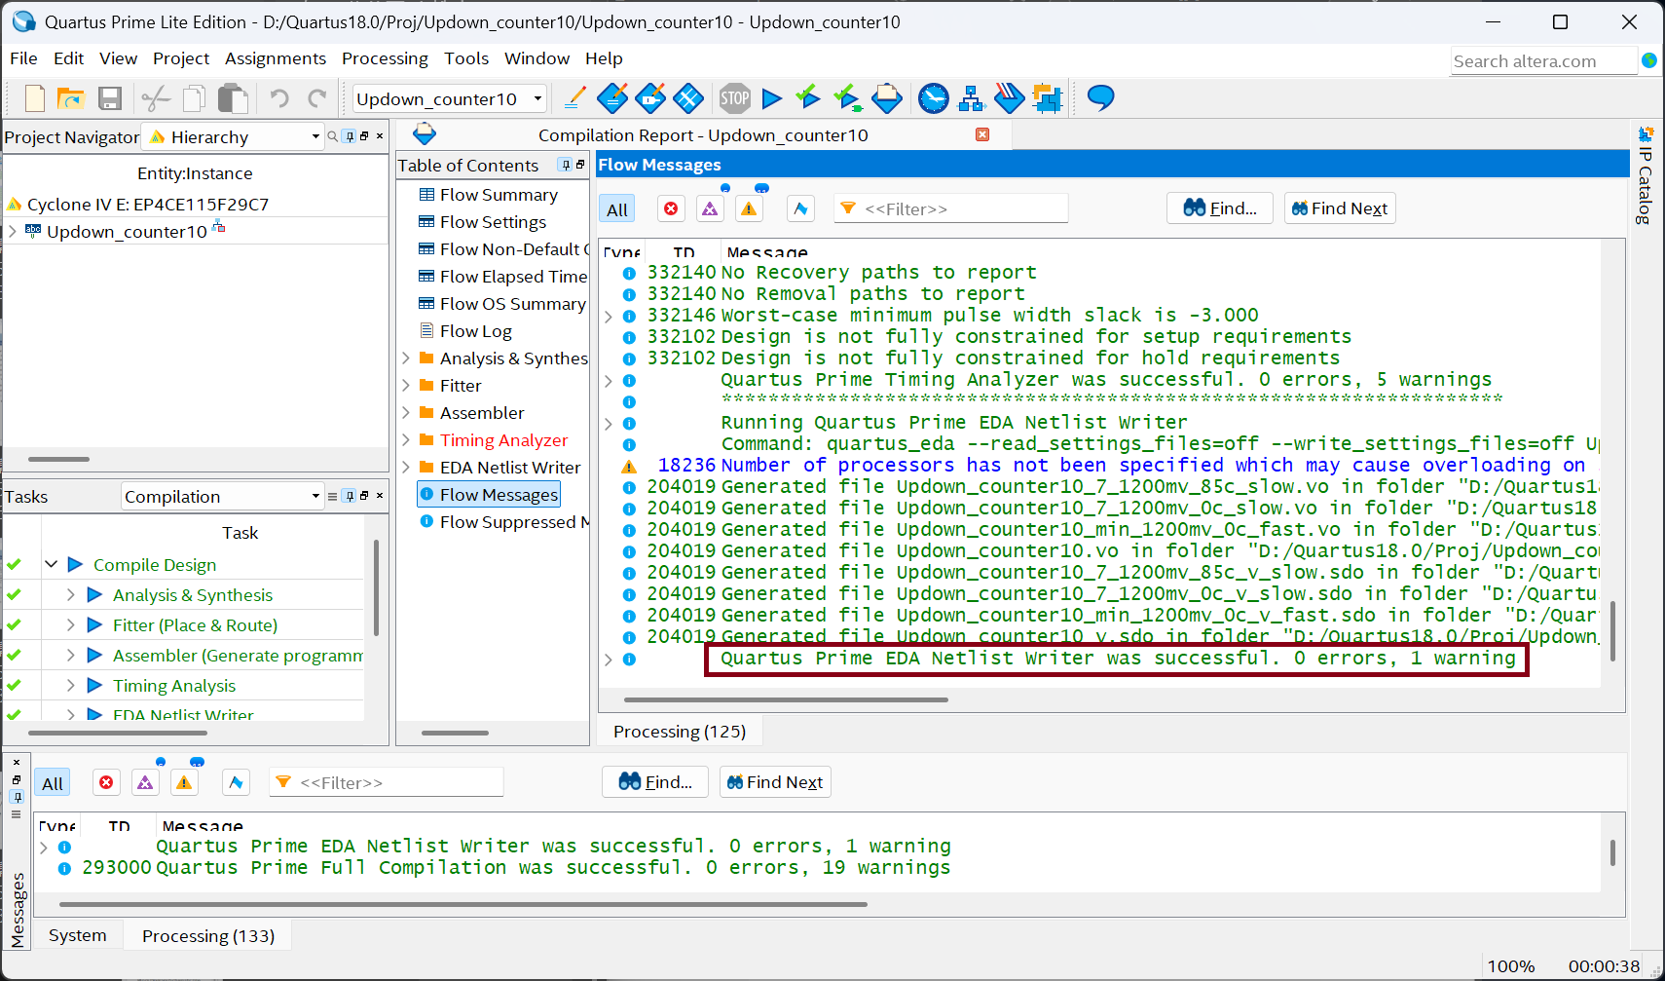
Task: Stop processing with the STOP icon
Action: 735,98
